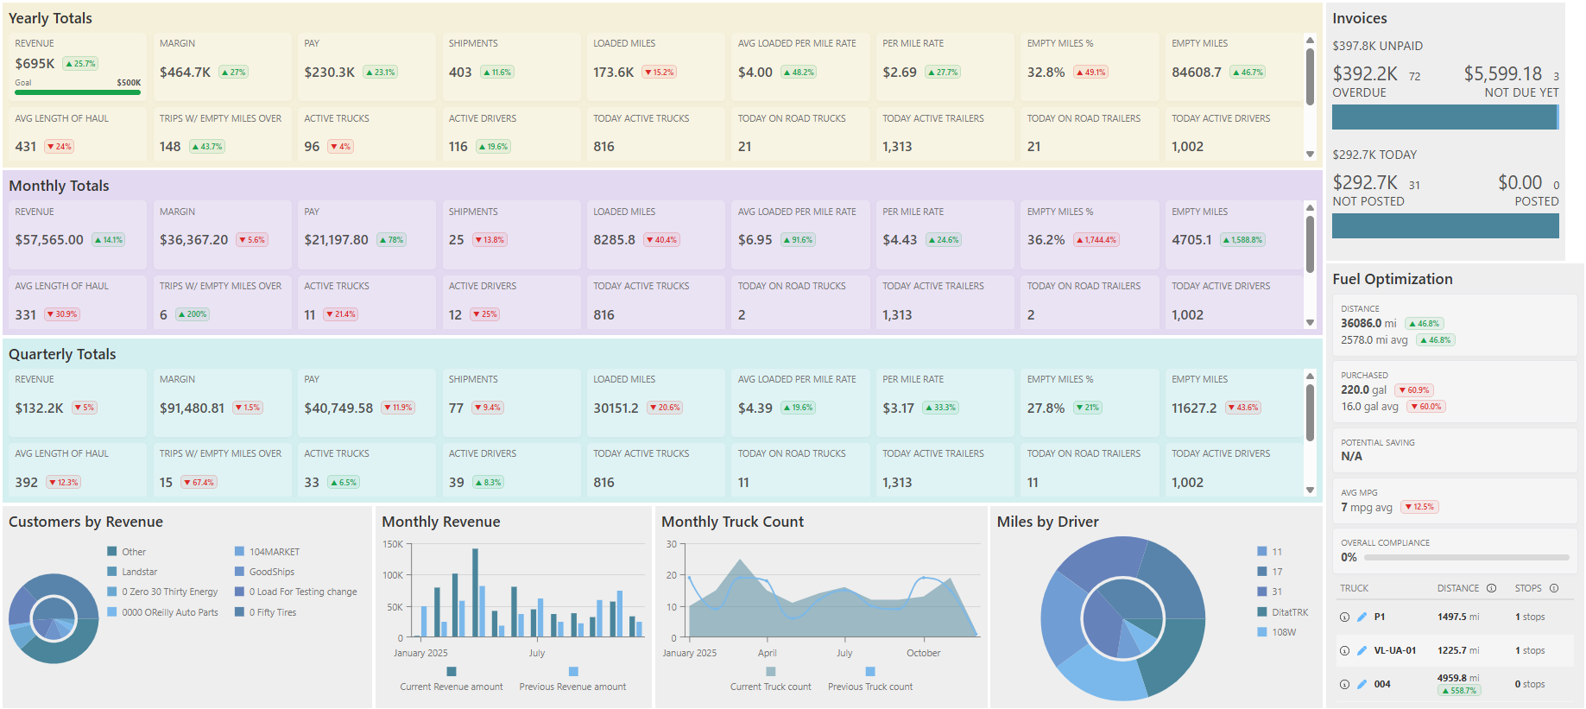
Task: Open the Monthly Totals Shipments card
Action: point(509,234)
